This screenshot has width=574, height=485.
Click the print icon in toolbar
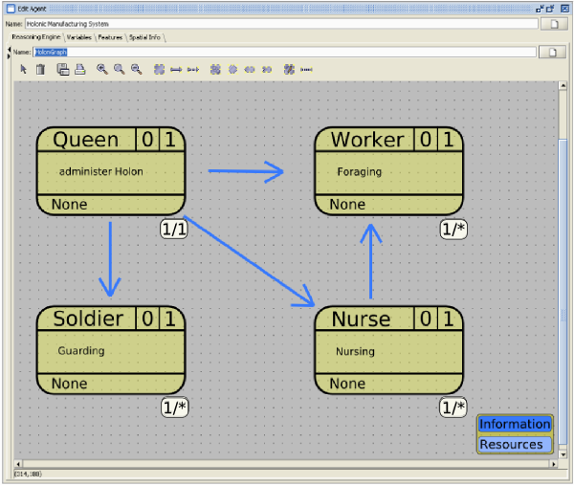(x=80, y=69)
